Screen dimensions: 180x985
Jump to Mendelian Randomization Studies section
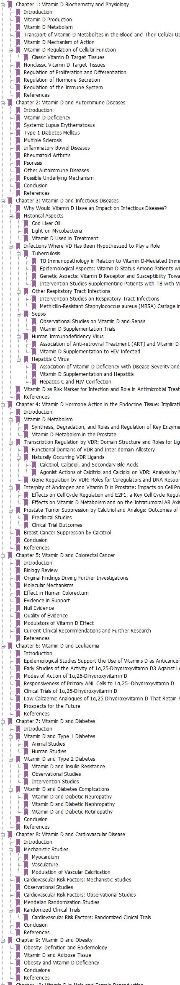62,902
